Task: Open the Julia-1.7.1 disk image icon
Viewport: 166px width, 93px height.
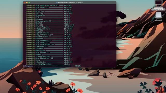Action: coord(158,15)
